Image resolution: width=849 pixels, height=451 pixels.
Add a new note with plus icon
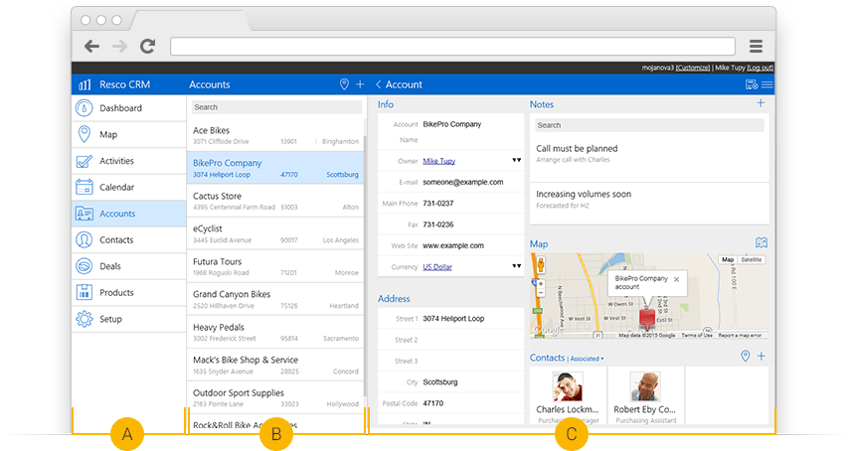click(x=762, y=103)
